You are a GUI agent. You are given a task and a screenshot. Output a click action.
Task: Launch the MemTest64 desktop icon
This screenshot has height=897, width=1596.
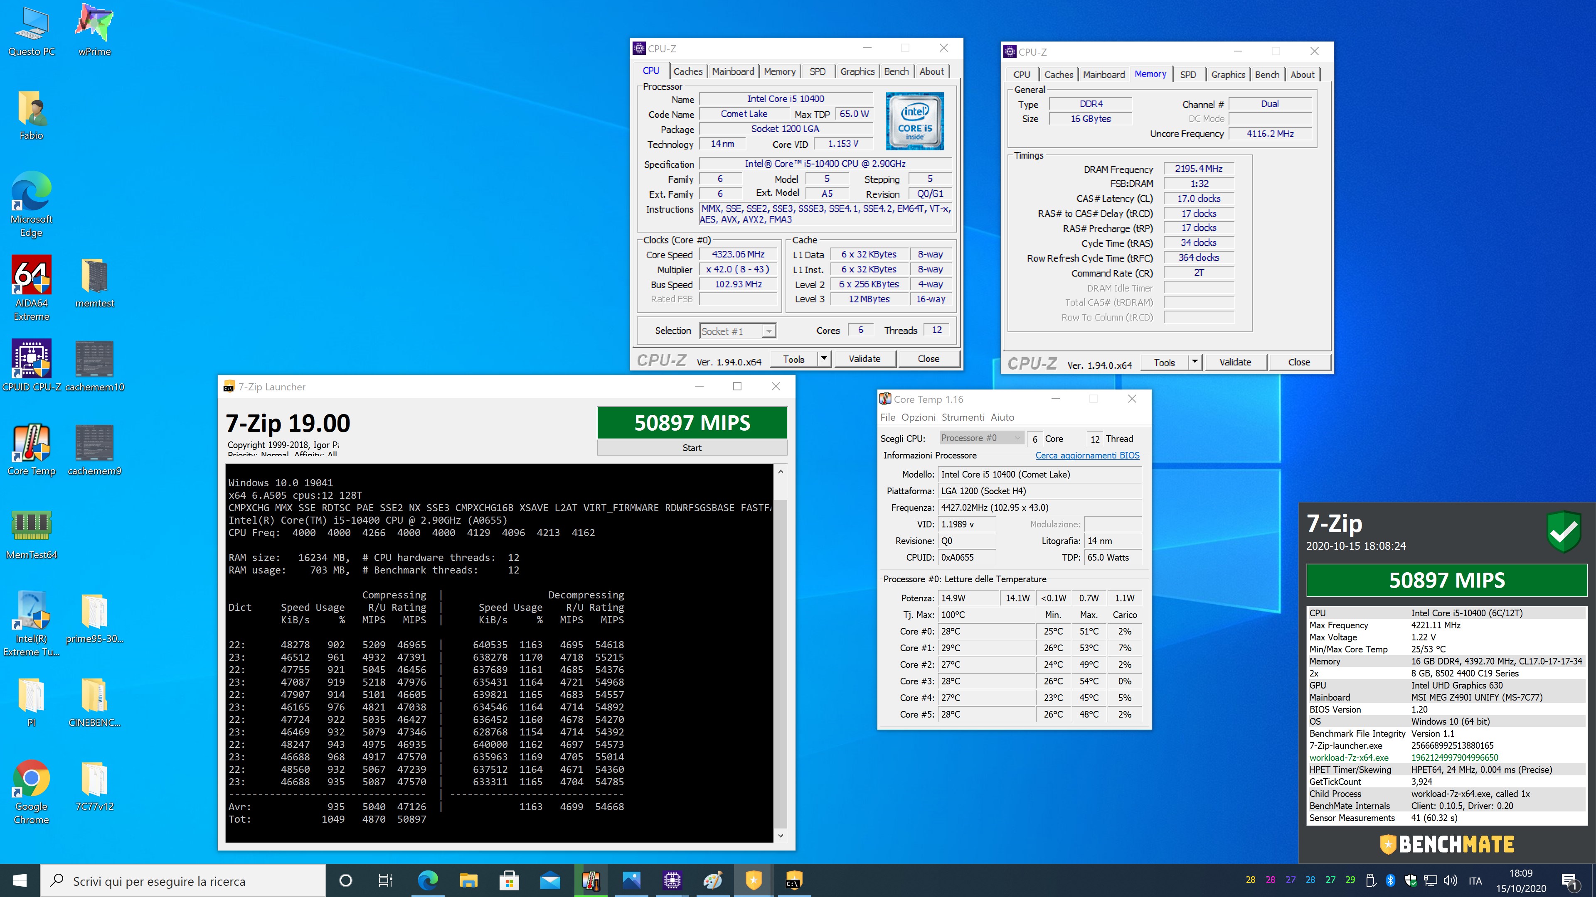point(32,534)
